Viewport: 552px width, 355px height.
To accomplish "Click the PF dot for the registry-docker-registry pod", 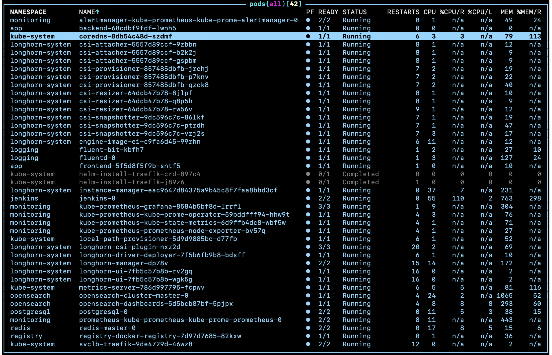I will point(308,336).
